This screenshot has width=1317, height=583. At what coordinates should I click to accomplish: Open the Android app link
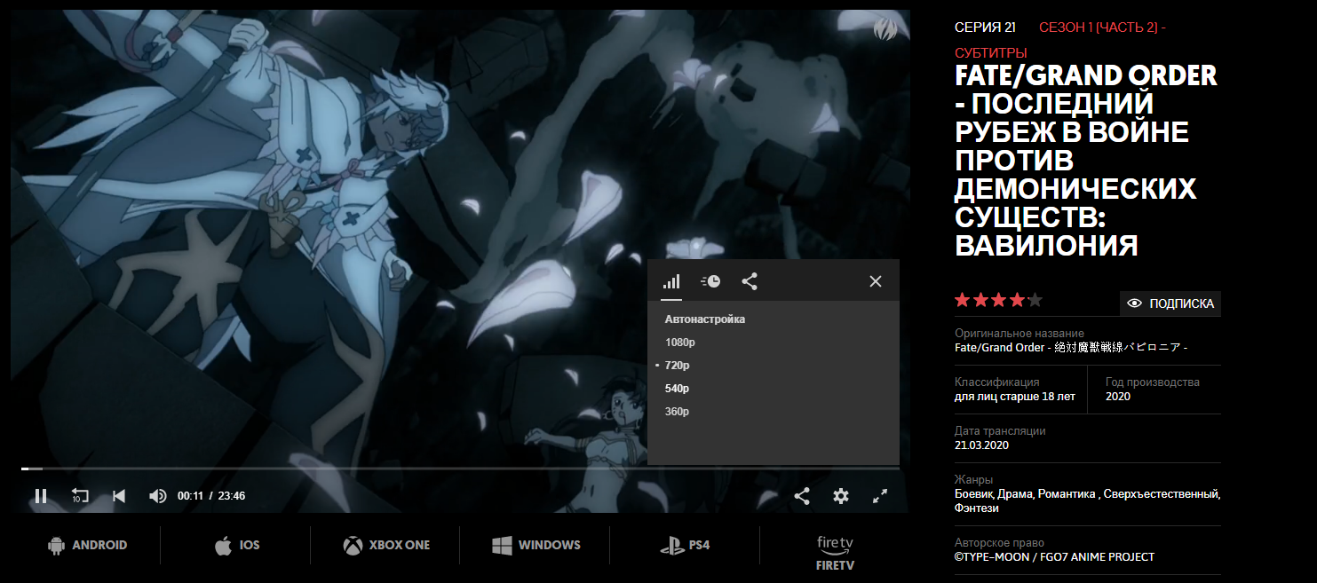pyautogui.click(x=87, y=546)
